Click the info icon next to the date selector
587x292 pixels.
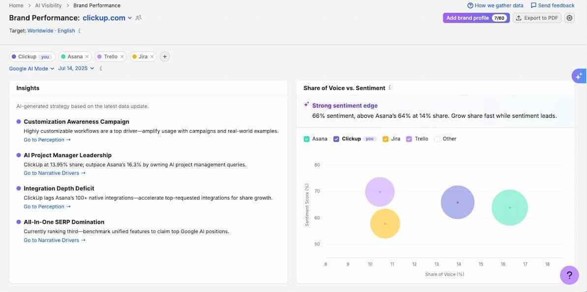click(101, 68)
